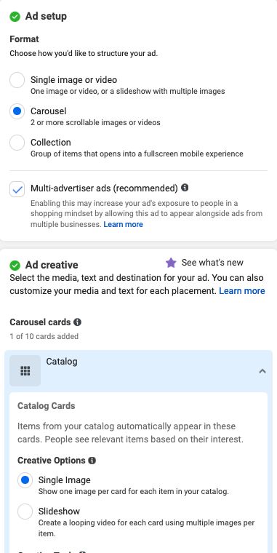Click the Catalog grid icon
The width and height of the screenshot is (277, 553).
25,370
